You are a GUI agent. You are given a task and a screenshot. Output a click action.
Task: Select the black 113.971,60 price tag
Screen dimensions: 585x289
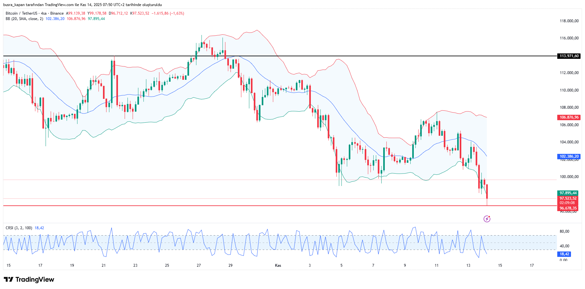[x=569, y=56]
